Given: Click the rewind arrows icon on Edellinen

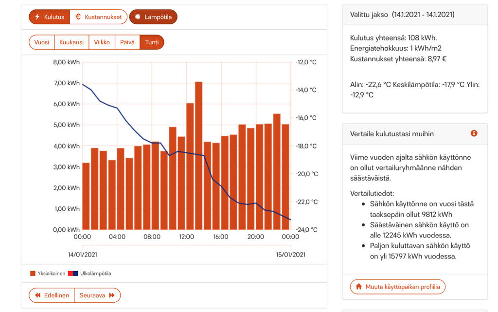Looking at the screenshot, I should point(37,295).
